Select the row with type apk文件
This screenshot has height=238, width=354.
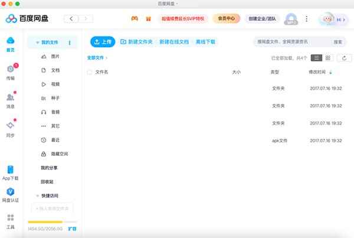point(218,141)
